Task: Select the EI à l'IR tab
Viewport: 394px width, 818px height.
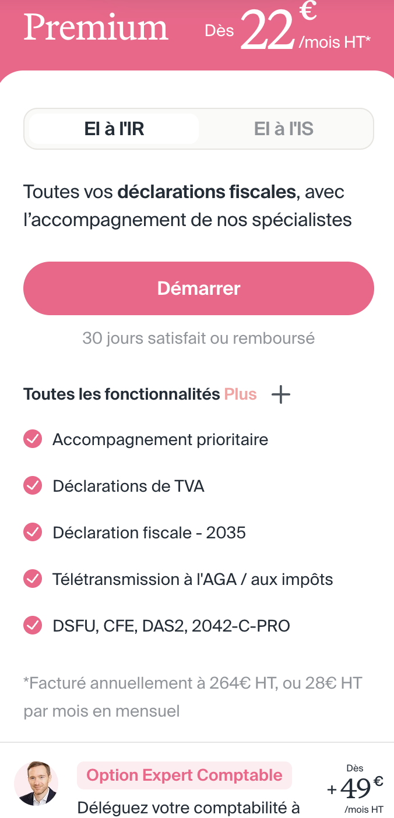Action: pyautogui.click(x=114, y=129)
